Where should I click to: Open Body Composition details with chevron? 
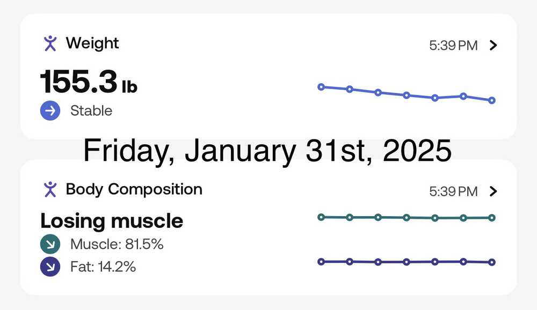[x=494, y=191]
